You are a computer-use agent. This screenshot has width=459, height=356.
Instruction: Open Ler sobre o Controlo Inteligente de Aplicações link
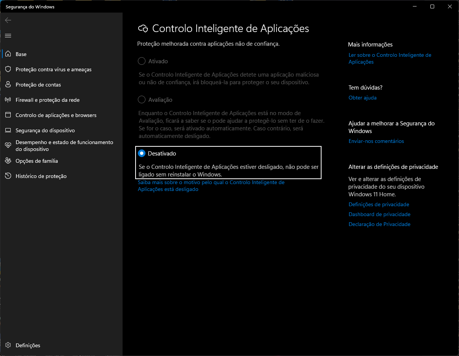click(390, 58)
